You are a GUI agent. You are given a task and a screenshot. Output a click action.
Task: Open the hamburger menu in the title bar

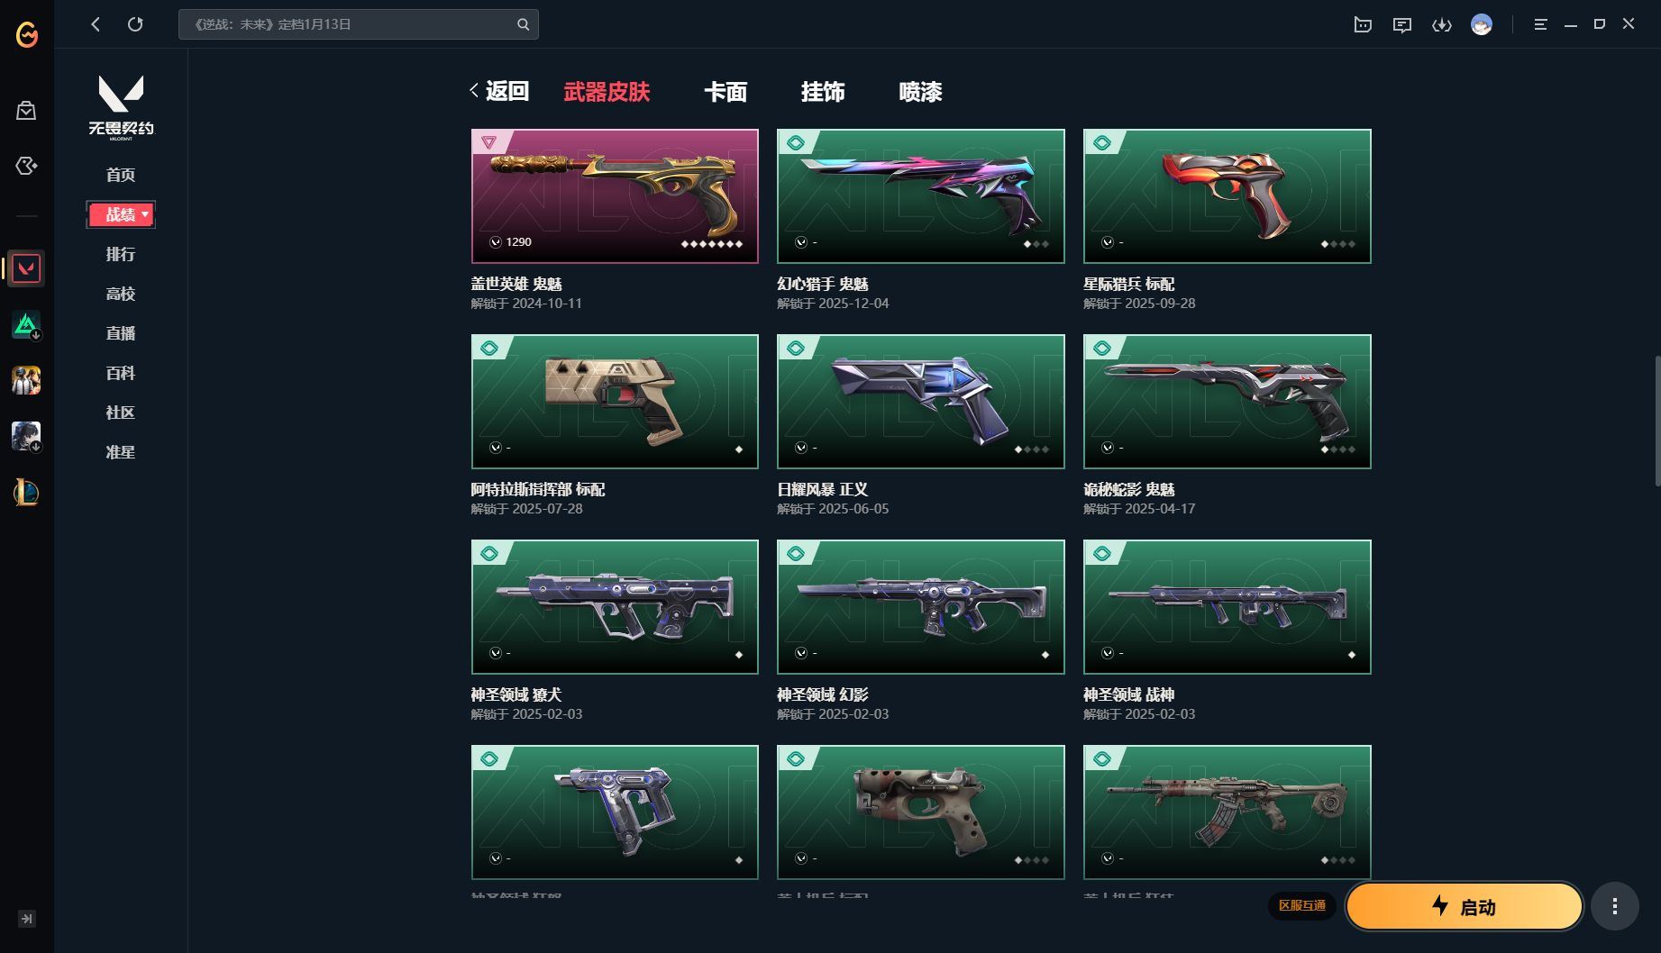pyautogui.click(x=1540, y=24)
